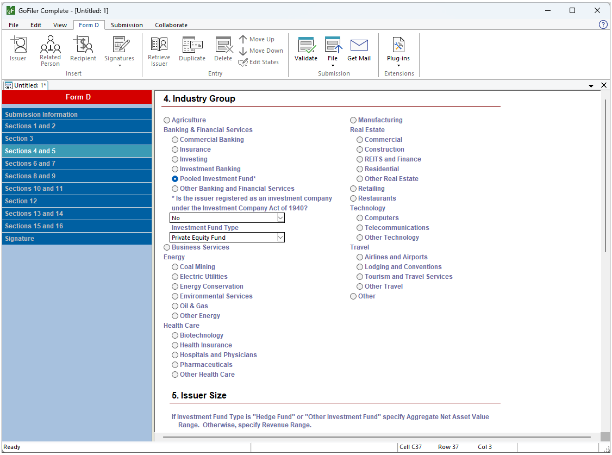Navigate to Section 3
Image resolution: width=612 pixels, height=455 pixels.
(77, 139)
